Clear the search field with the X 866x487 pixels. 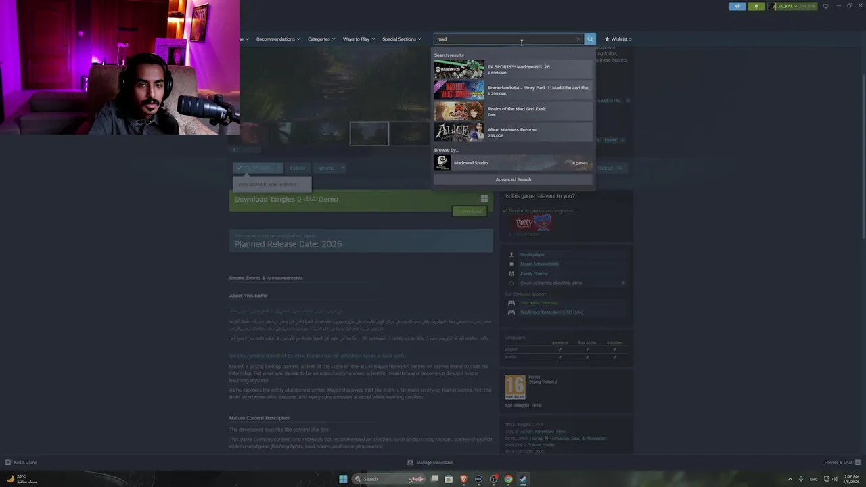tap(578, 39)
